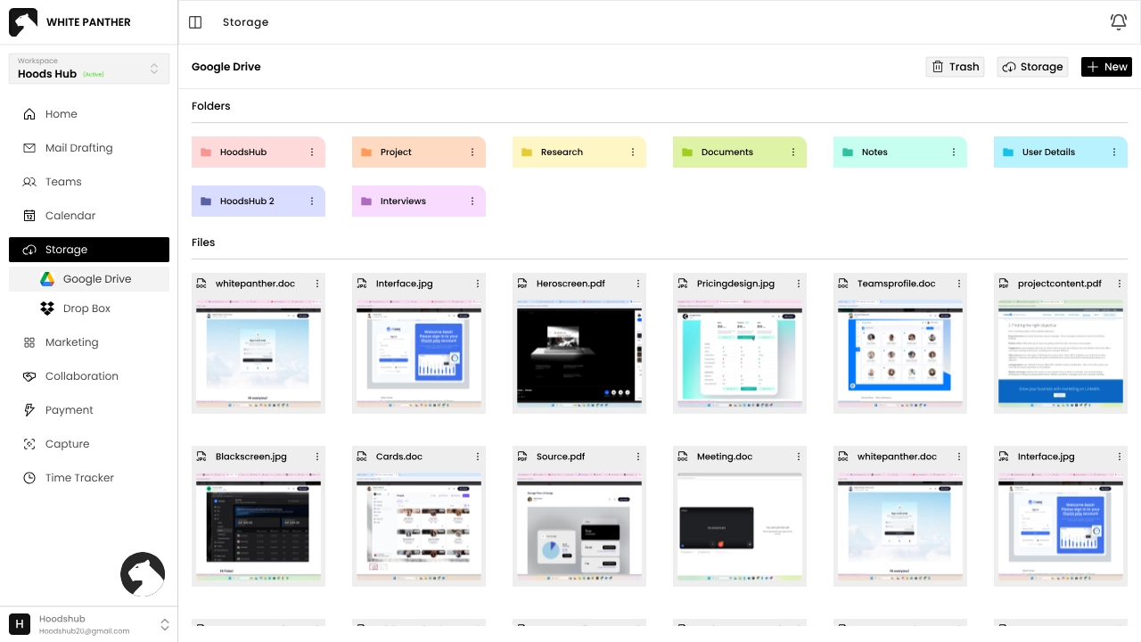The height and width of the screenshot is (642, 1141).
Task: Open the Storage cloud button
Action: tap(1032, 67)
